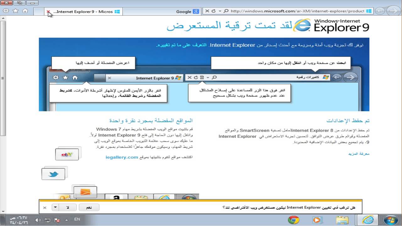Click the Twitter pinned site thumbnail

pyautogui.click(x=53, y=174)
